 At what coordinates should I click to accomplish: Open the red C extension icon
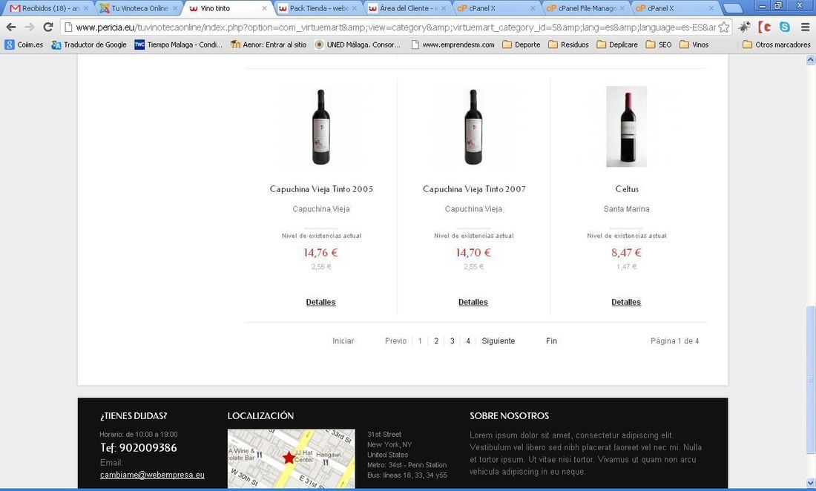765,27
